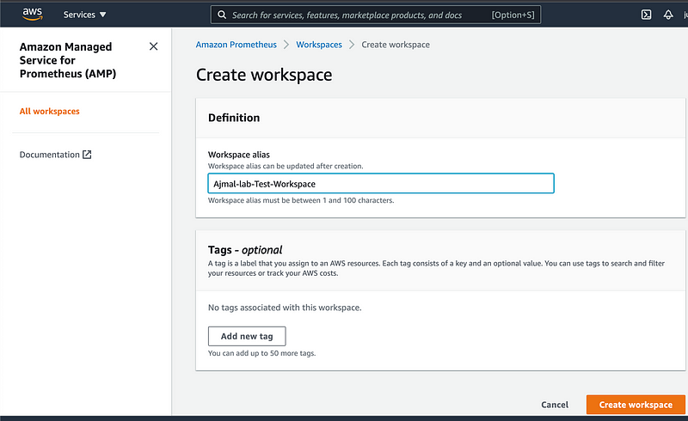Open the CloudShell terminal icon

(x=646, y=15)
